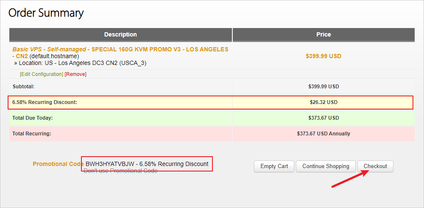Select the 6.58% Recurring Discount row label
Viewport: 424px width, 208px height.
pos(45,102)
